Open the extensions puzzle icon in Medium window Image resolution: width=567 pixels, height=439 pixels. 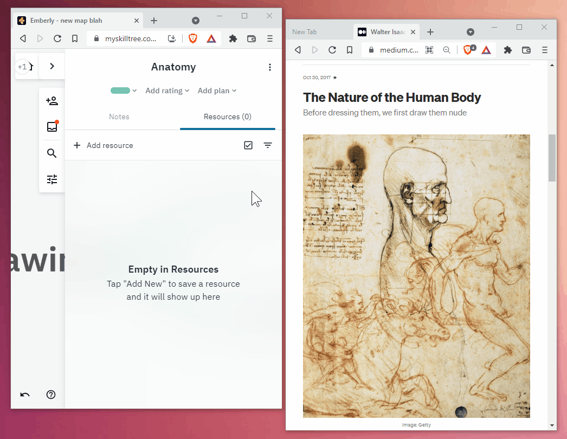click(x=508, y=50)
